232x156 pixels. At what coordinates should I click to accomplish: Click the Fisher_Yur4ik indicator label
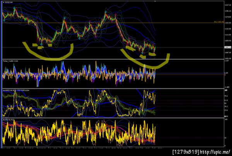[x=10, y=61]
